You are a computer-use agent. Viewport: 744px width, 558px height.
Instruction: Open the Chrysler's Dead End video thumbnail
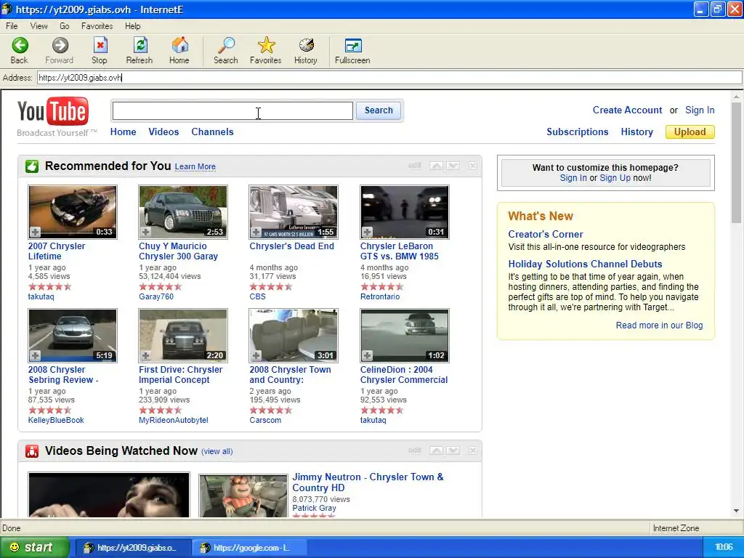(294, 211)
